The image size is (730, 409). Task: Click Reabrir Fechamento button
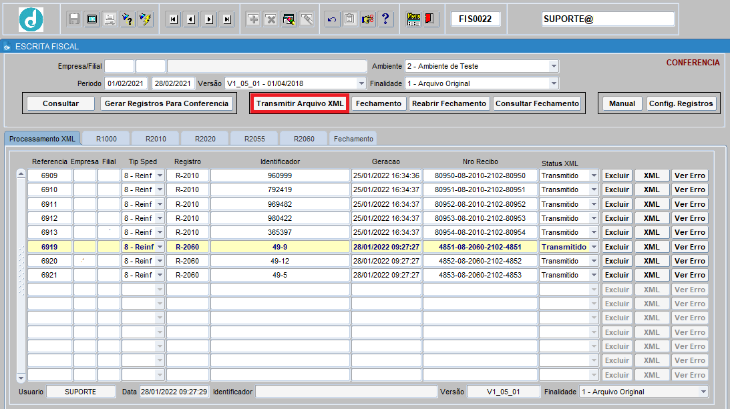[449, 103]
